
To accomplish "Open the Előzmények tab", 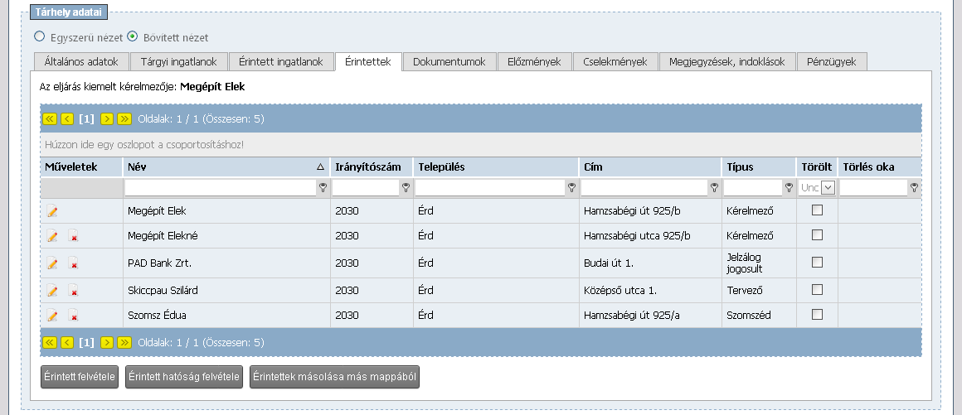I will (x=534, y=62).
